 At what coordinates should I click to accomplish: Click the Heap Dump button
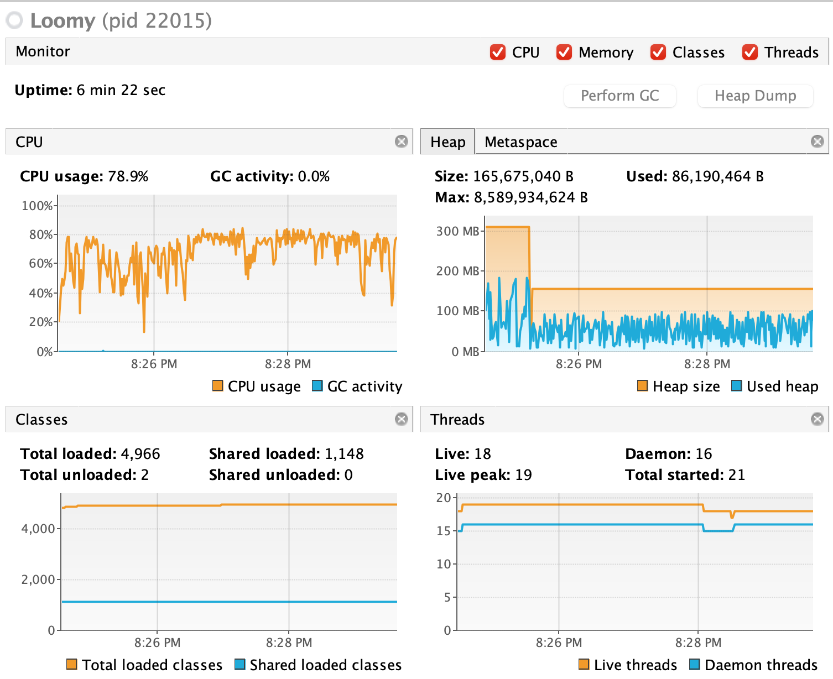(x=755, y=96)
